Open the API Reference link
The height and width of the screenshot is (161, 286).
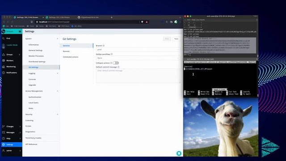pyautogui.click(x=31, y=144)
